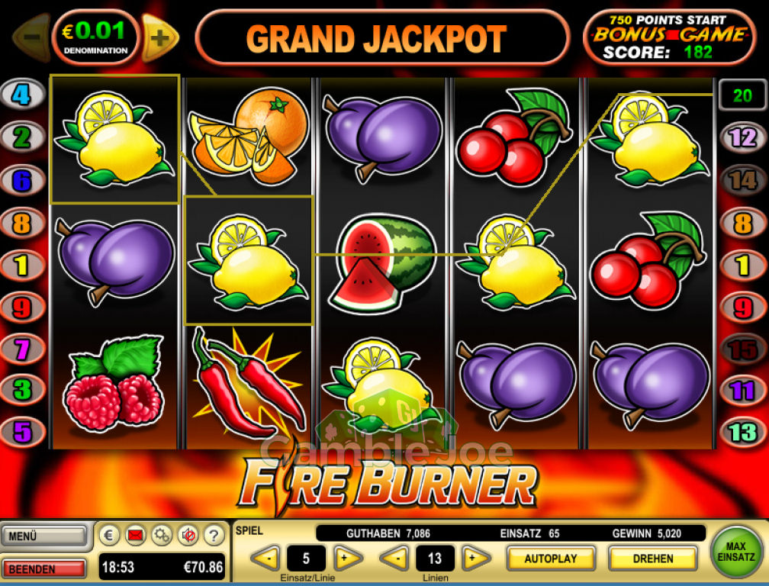The width and height of the screenshot is (769, 586).
Task: Increase Einsatz/Linie with the plus arrow
Action: pos(348,558)
